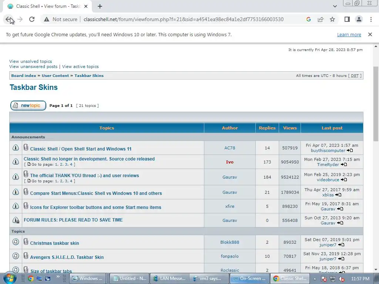Click the new topic button
Screen dimensions: 379x284
pos(28,105)
